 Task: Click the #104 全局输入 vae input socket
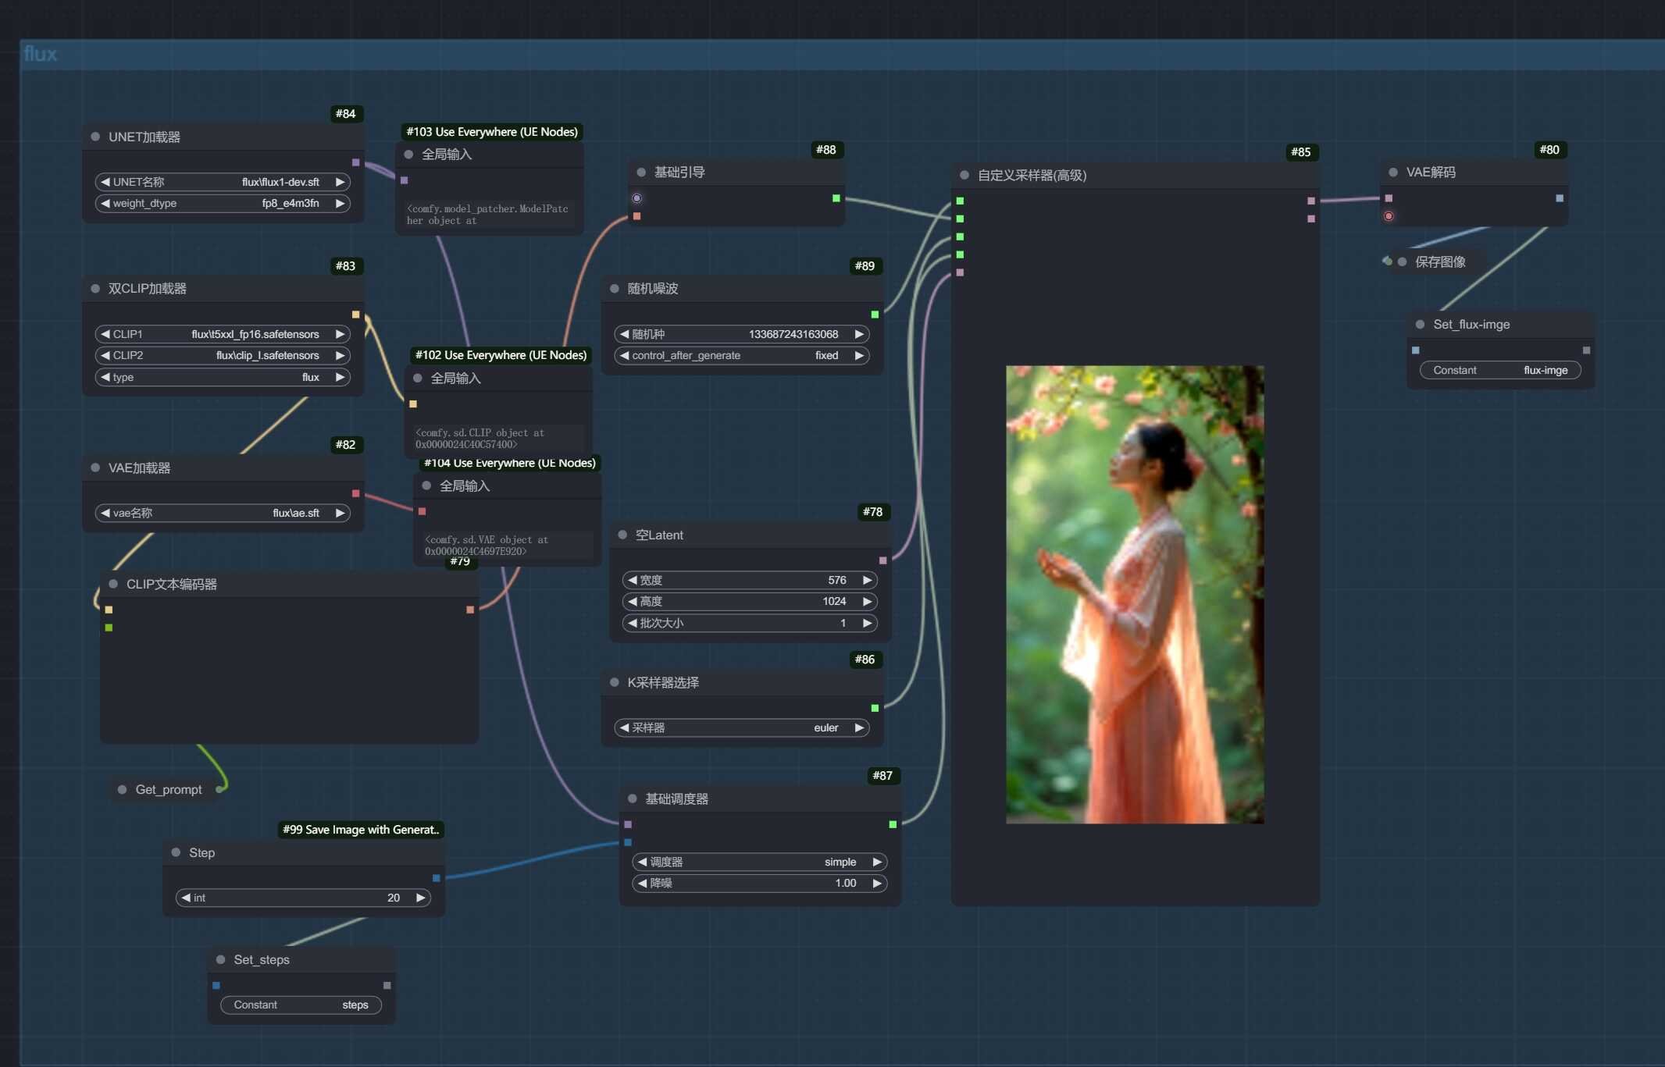[422, 511]
